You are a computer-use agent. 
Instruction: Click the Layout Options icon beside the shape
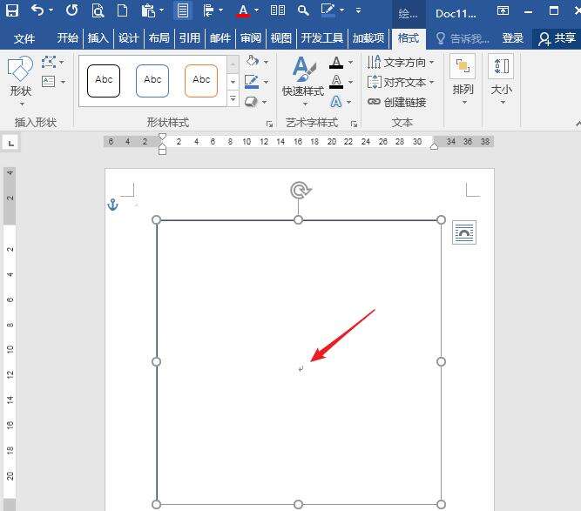point(464,232)
